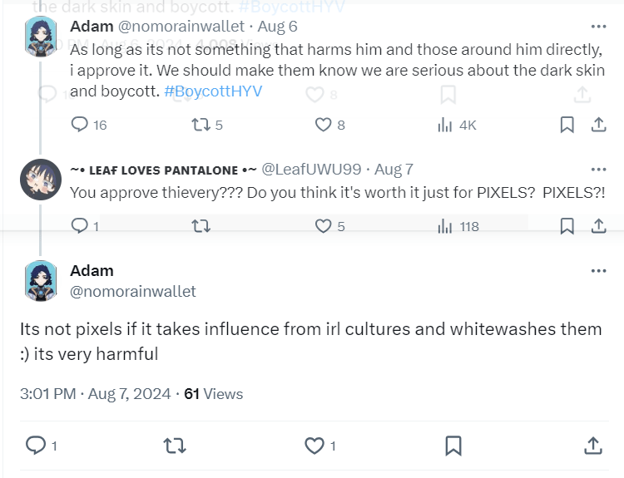Like Leaf's tweet with 5 likes
The height and width of the screenshot is (478, 624).
324,225
